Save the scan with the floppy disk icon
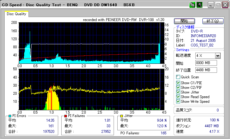 [200, 5]
